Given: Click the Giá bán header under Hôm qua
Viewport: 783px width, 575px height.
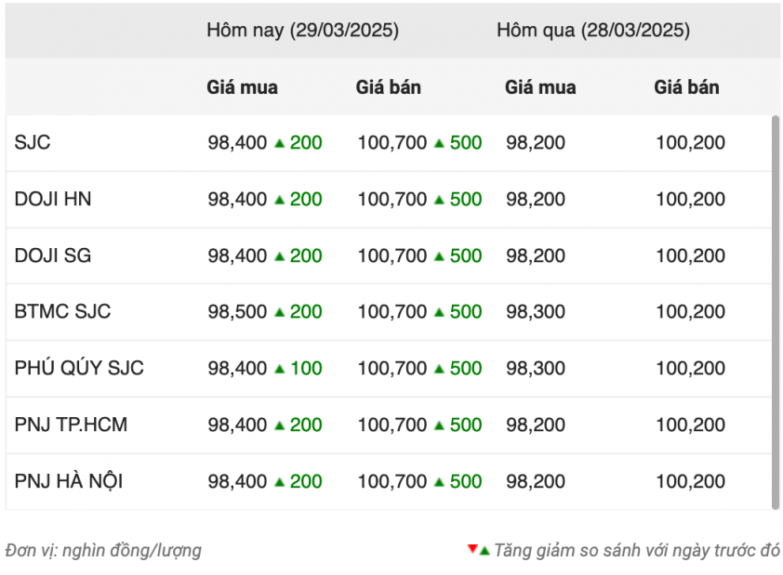Looking at the screenshot, I should 686,87.
